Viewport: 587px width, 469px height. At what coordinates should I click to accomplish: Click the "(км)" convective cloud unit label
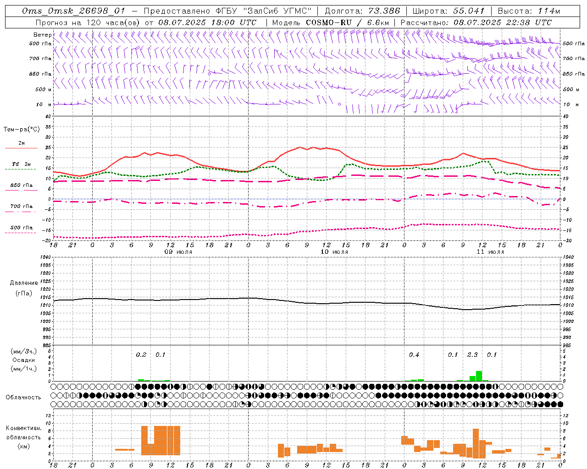pyautogui.click(x=23, y=446)
